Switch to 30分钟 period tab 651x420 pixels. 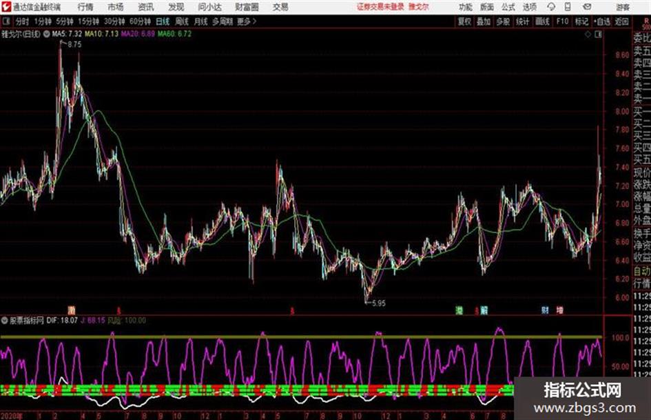(x=114, y=21)
